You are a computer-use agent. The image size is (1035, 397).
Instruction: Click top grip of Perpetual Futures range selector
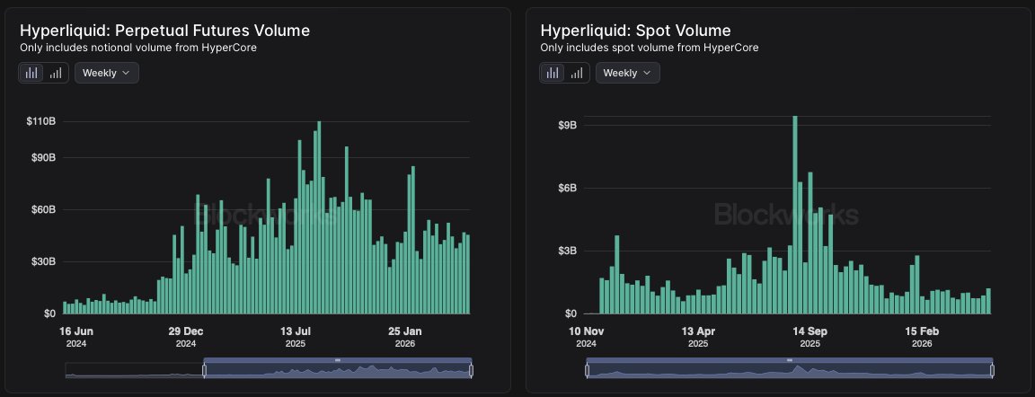(x=337, y=360)
